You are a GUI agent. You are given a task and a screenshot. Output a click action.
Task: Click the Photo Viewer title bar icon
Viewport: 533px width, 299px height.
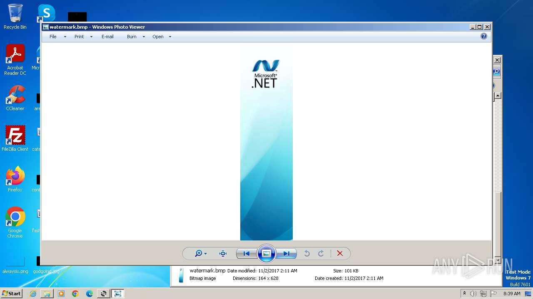pos(45,27)
